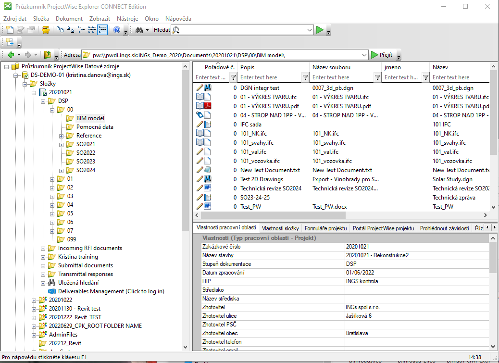499x363 pixels.
Task: Switch to details view mode
Action: (102, 30)
